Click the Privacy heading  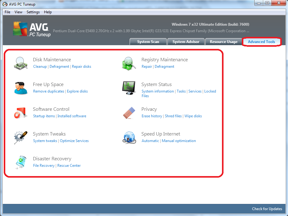click(149, 109)
